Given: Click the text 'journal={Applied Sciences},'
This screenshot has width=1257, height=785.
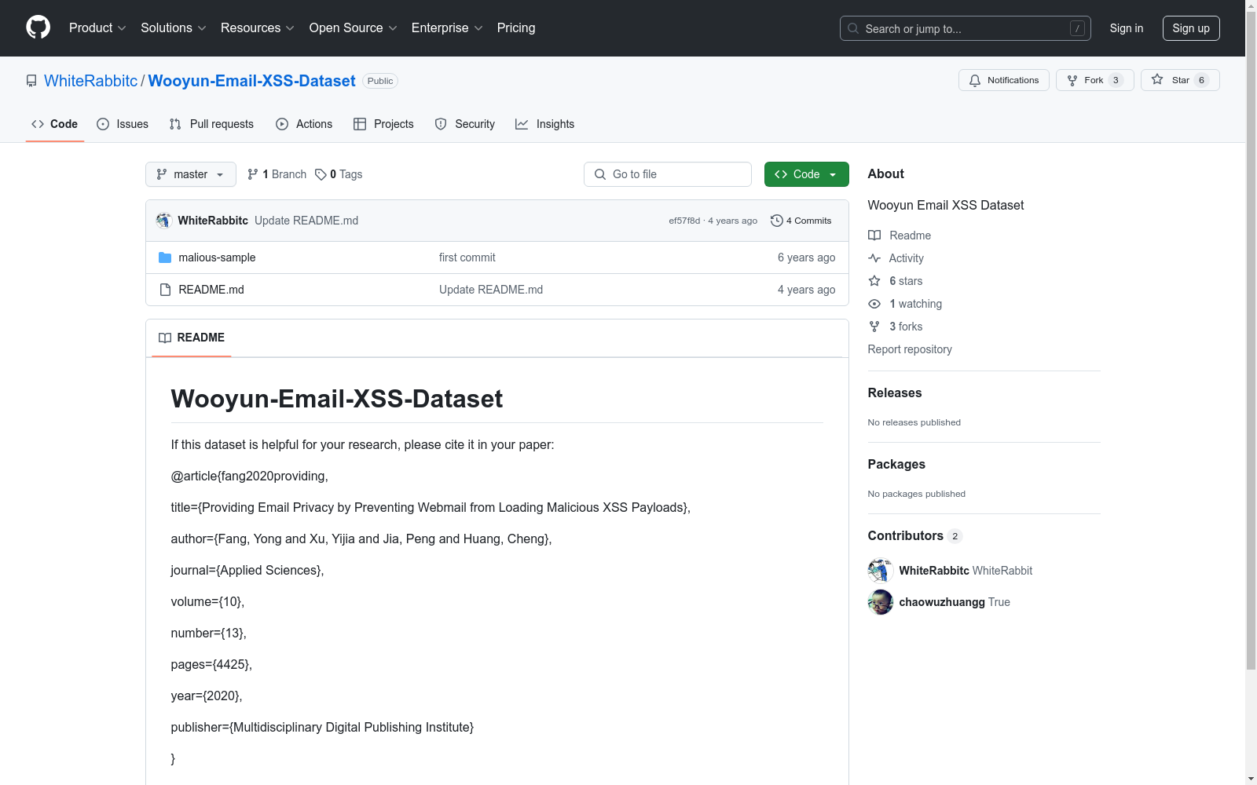Looking at the screenshot, I should (247, 570).
